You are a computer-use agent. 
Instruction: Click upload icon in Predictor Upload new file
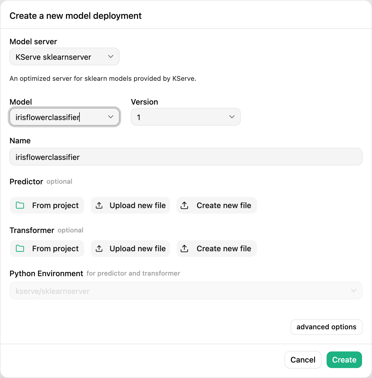[x=99, y=205]
